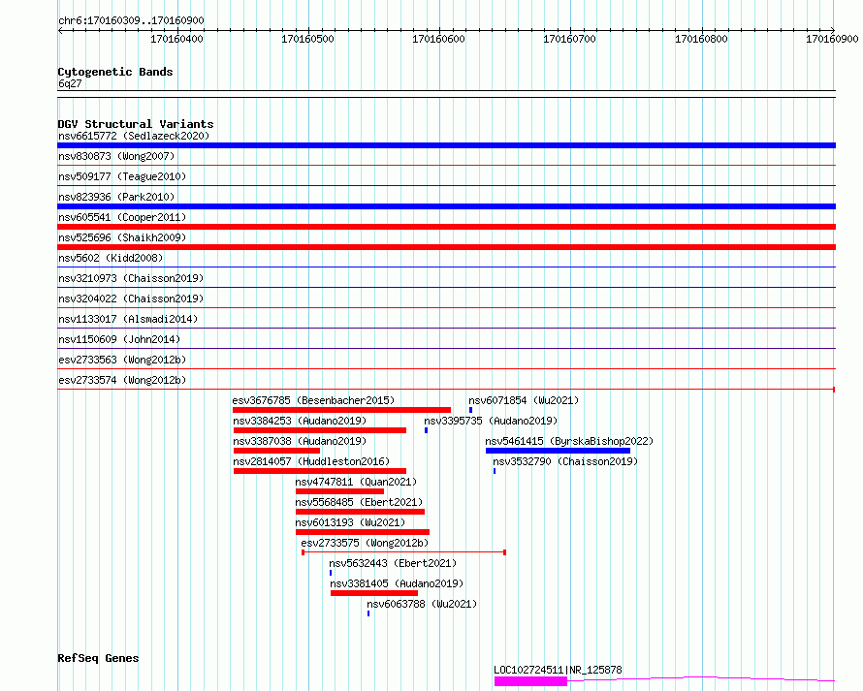Click the 170160400 ruler tick label

coord(176,39)
